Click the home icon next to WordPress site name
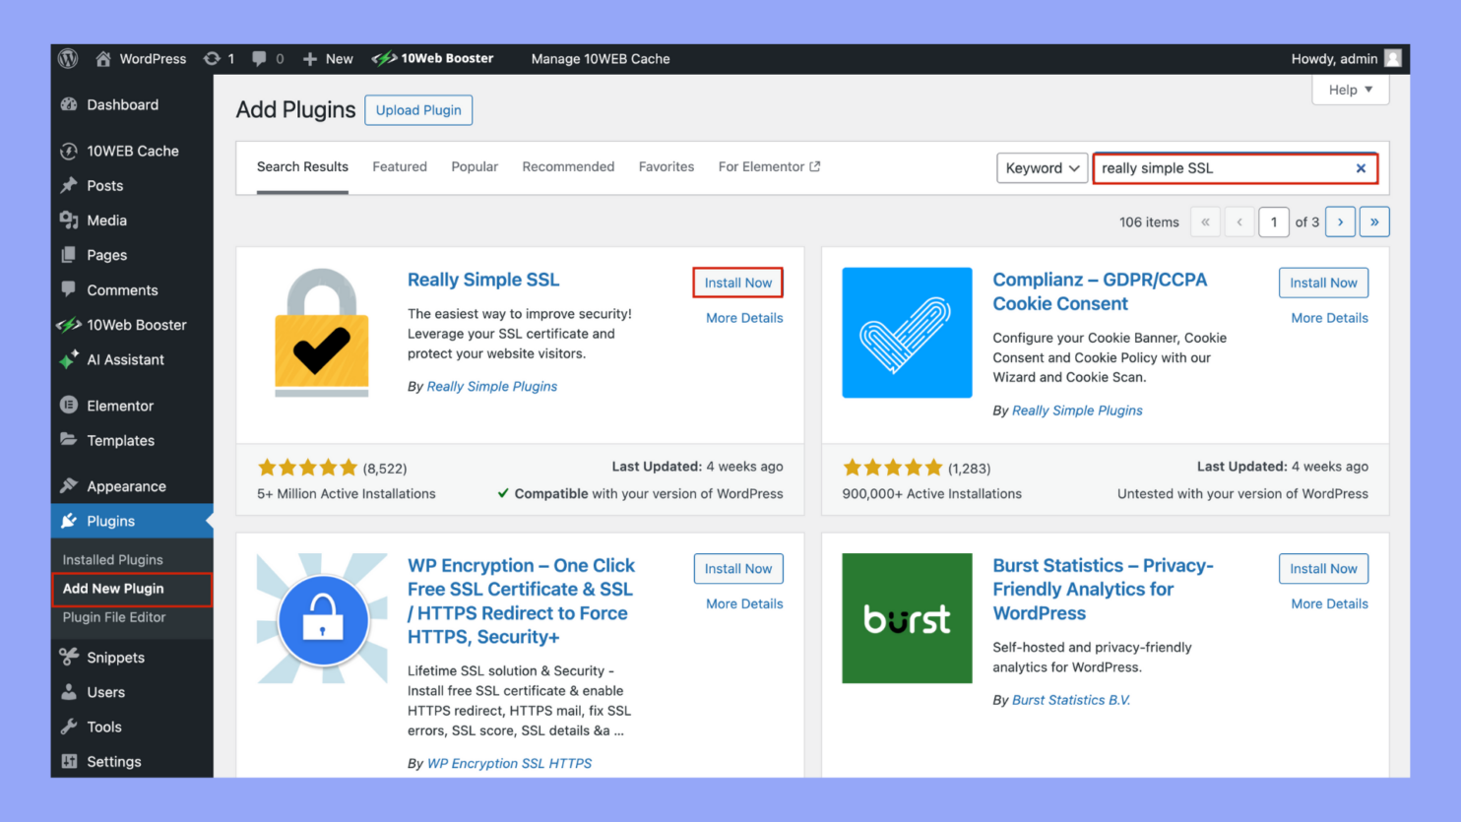The image size is (1461, 822). pyautogui.click(x=101, y=58)
